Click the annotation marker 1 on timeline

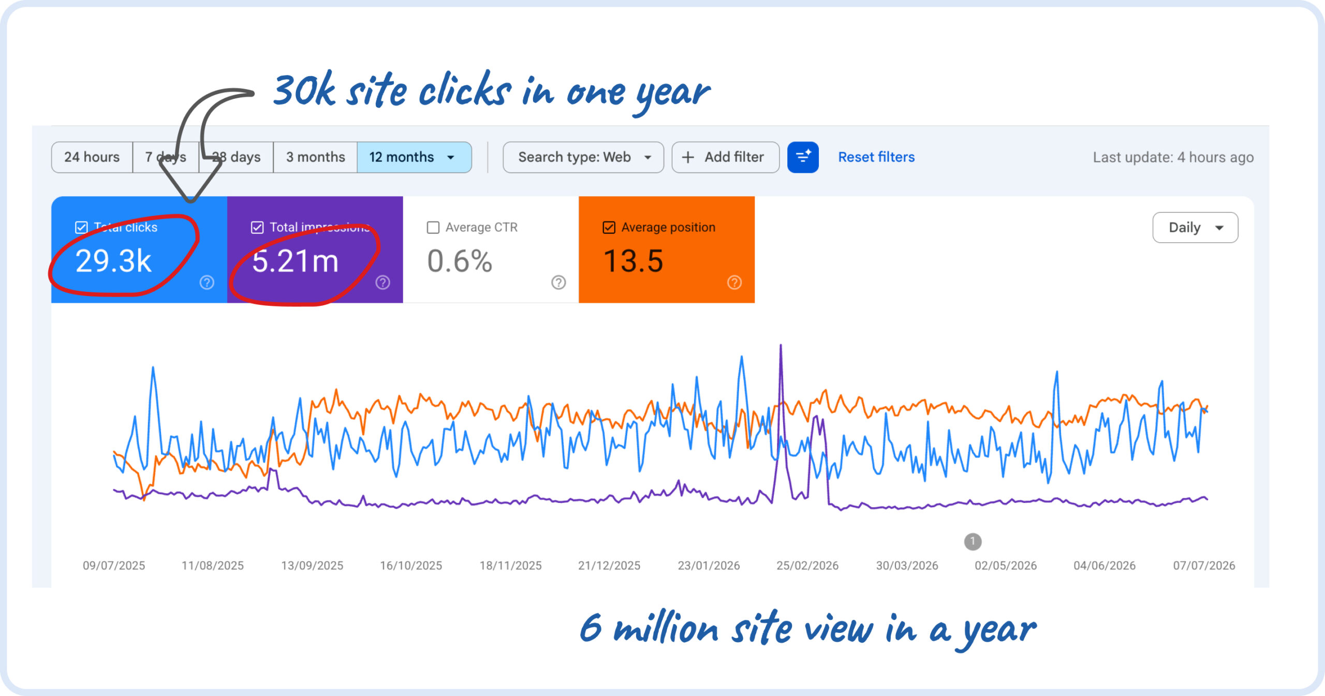pyautogui.click(x=973, y=542)
